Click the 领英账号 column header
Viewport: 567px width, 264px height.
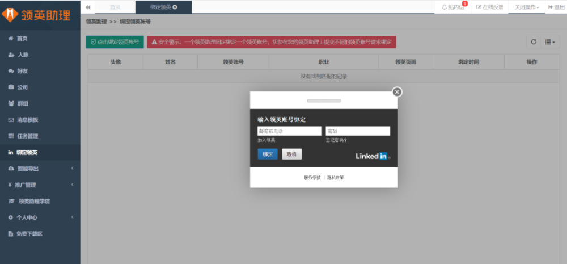pos(233,62)
